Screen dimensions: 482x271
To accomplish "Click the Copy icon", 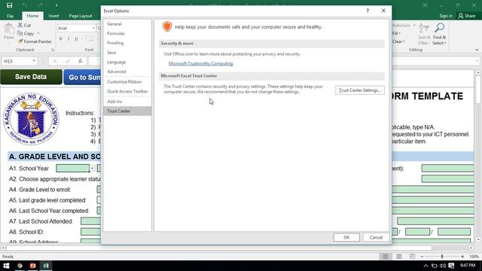I will tap(20, 33).
